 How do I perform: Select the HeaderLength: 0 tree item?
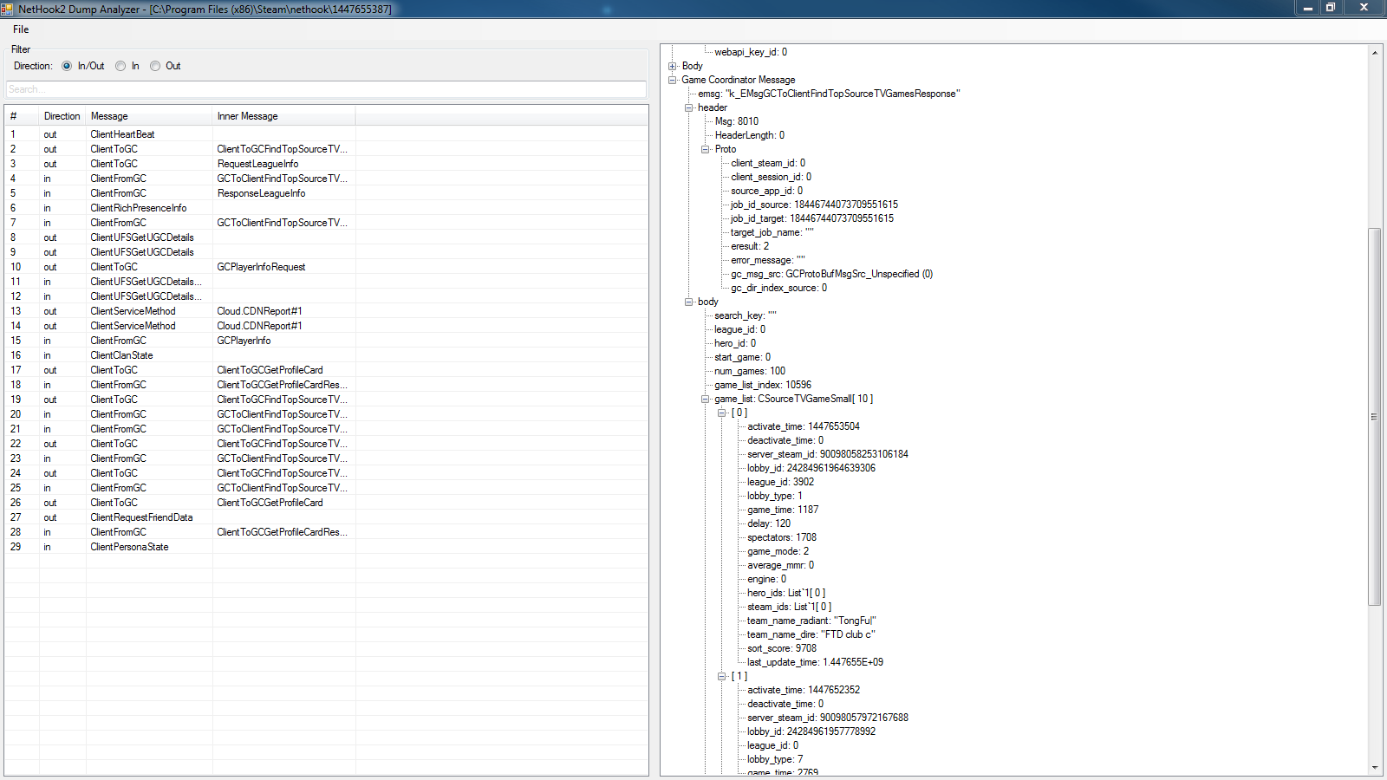[749, 135]
